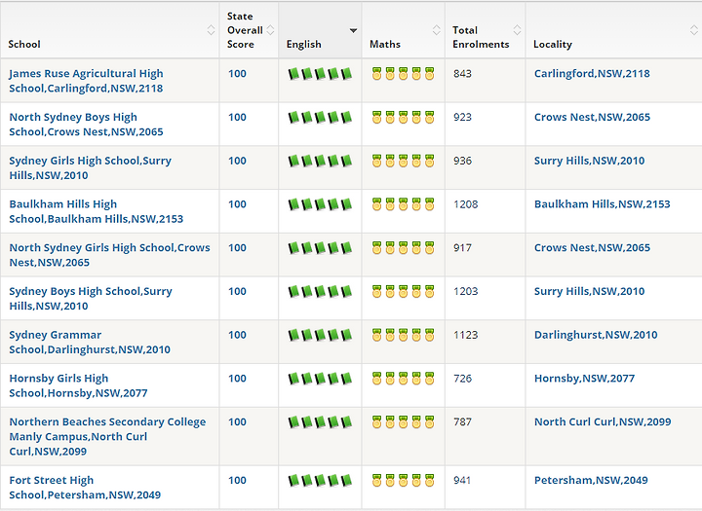The image size is (702, 511).
Task: Sort by English column header arrow
Action: coord(353,30)
